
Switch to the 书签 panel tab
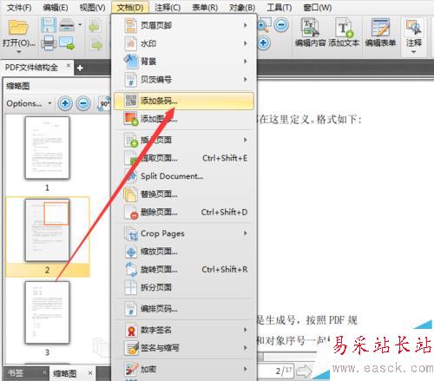coord(16,373)
